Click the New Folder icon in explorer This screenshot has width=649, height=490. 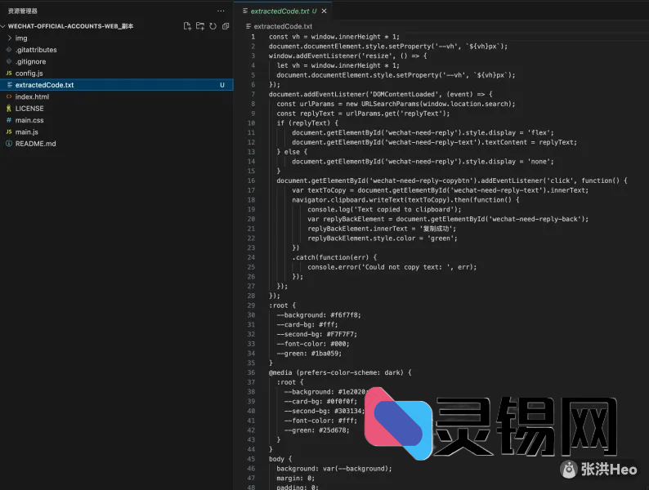coord(200,26)
